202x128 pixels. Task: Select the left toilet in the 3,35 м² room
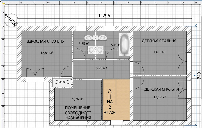(90, 38)
